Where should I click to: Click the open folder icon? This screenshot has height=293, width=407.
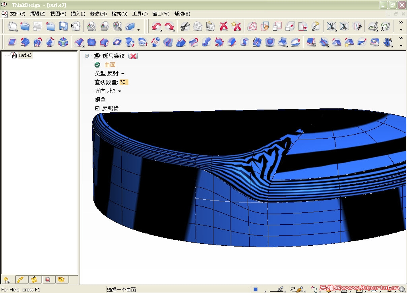[25, 27]
